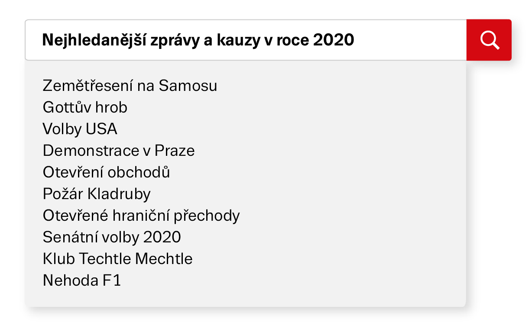Select the Senátní volby 2020 entry
This screenshot has width=532, height=335.
coord(112,237)
